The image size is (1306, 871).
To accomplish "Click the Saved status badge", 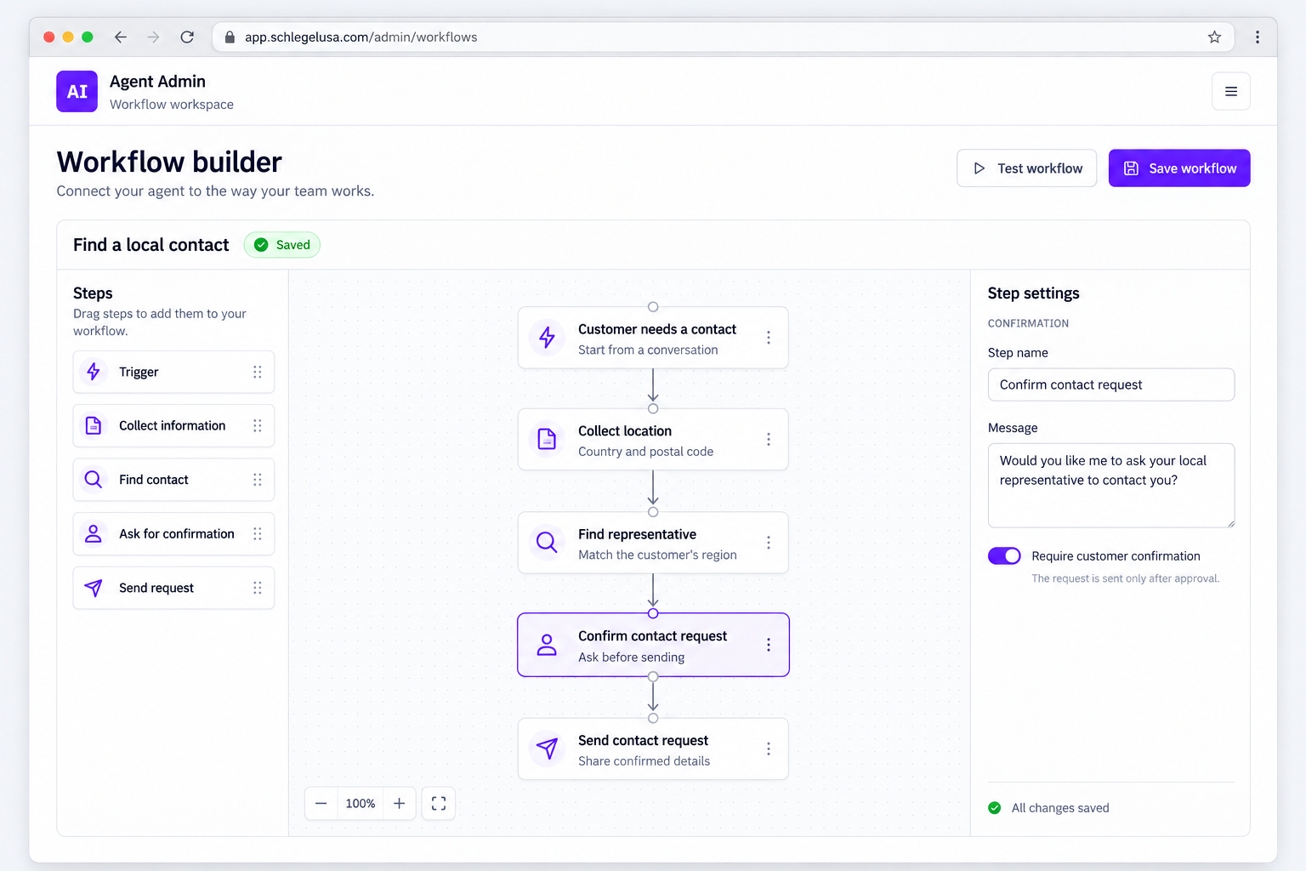I will coord(282,245).
